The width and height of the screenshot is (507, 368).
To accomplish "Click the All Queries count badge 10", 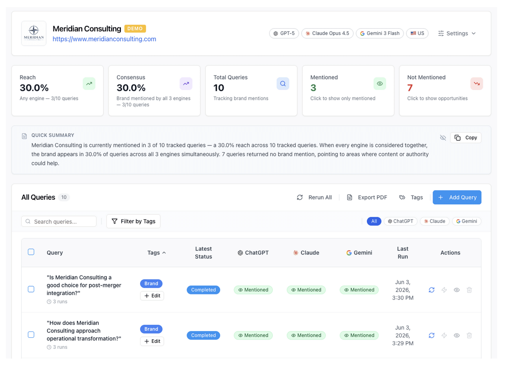I will coord(64,197).
